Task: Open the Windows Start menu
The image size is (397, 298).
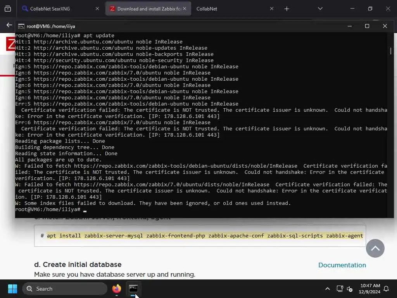Action: coord(12,289)
